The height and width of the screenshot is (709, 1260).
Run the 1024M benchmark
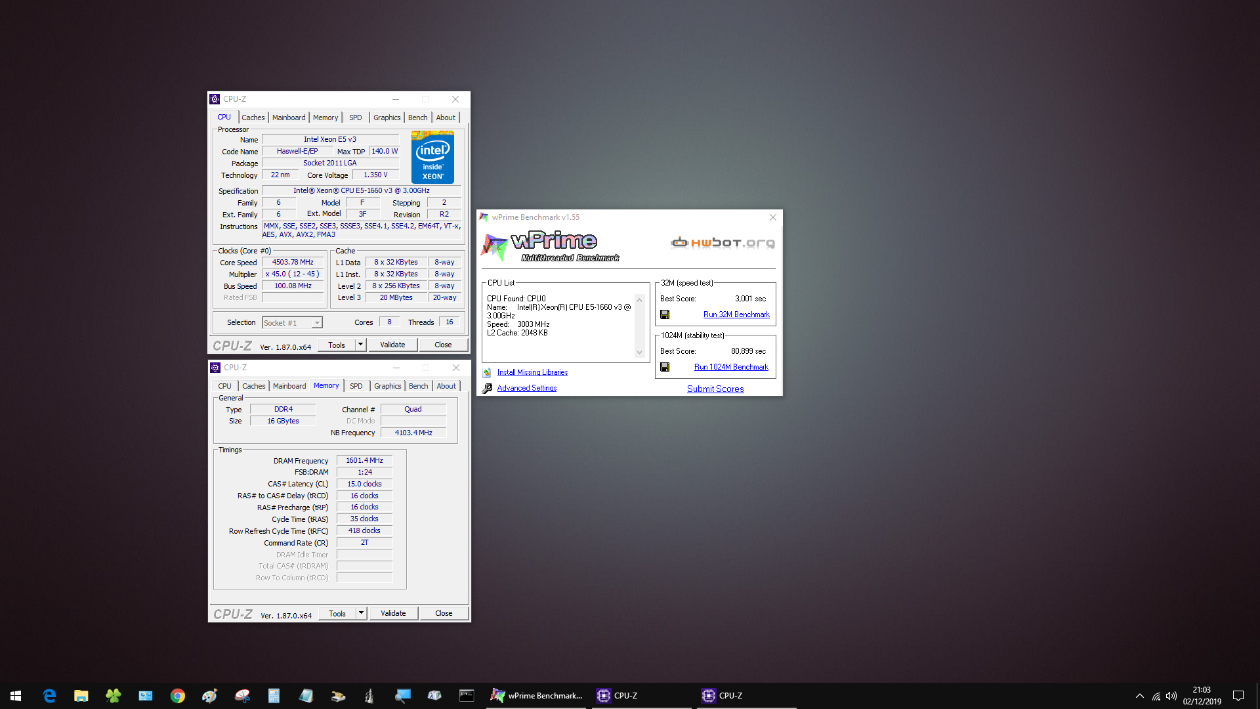point(731,367)
